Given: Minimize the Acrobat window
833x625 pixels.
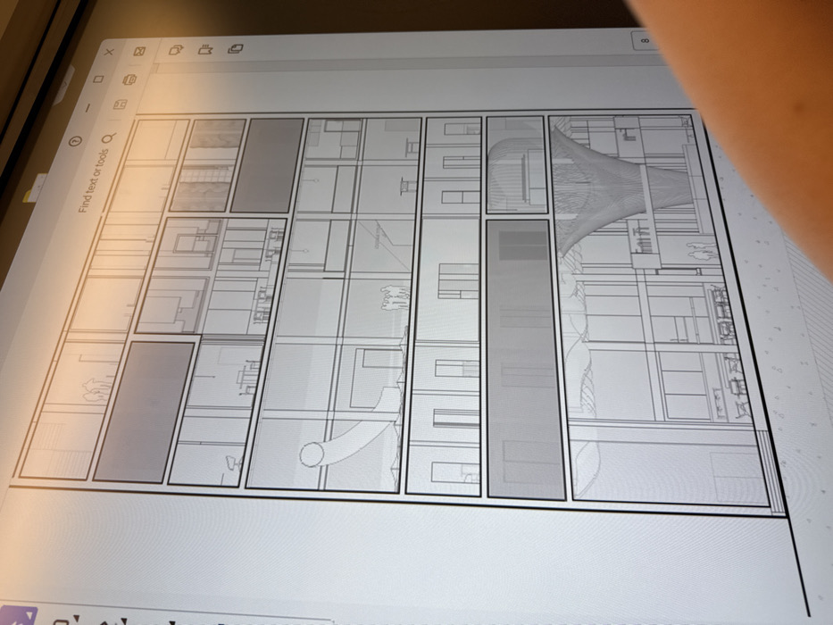Looking at the screenshot, I should point(87,108).
